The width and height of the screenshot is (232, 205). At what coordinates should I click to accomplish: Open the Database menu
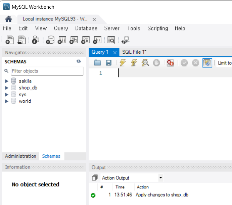click(x=86, y=29)
